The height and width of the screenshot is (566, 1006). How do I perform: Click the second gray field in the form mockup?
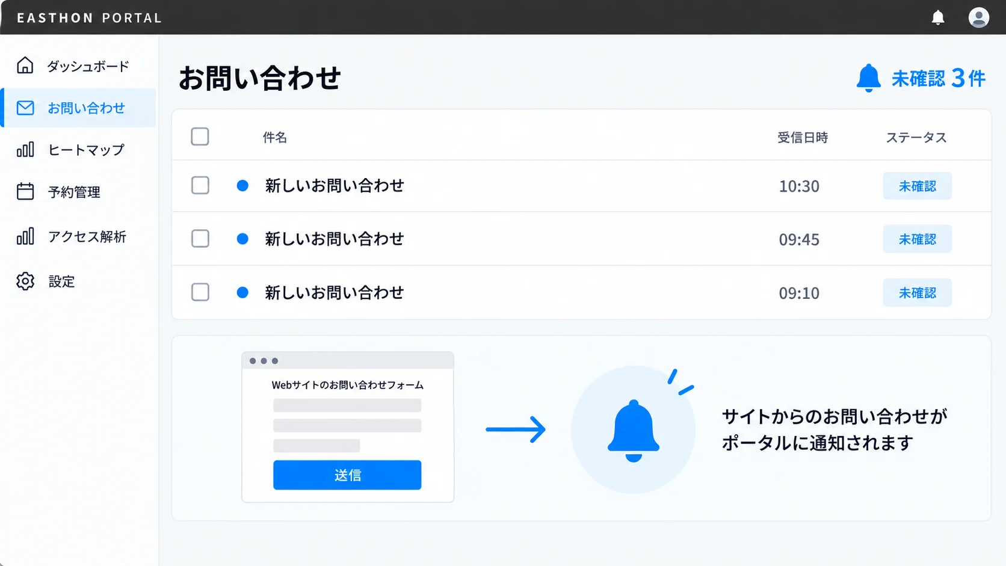pyautogui.click(x=347, y=426)
